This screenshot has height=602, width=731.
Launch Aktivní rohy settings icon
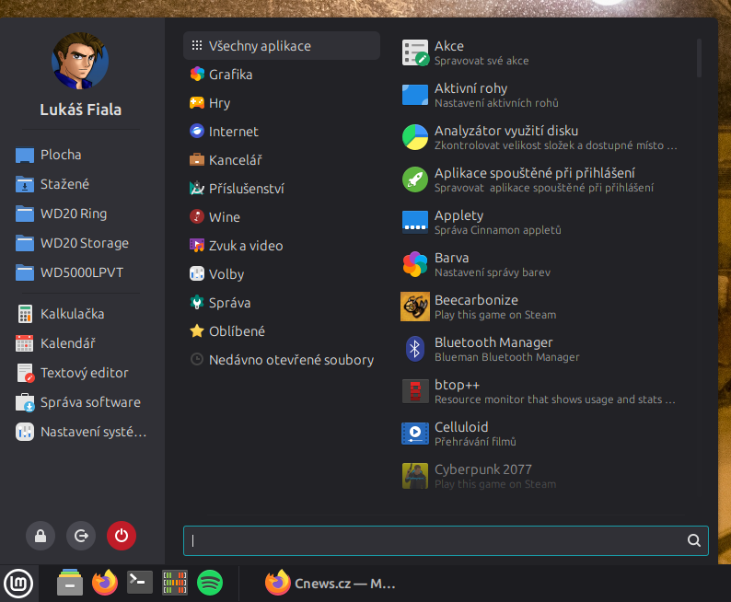tap(415, 95)
